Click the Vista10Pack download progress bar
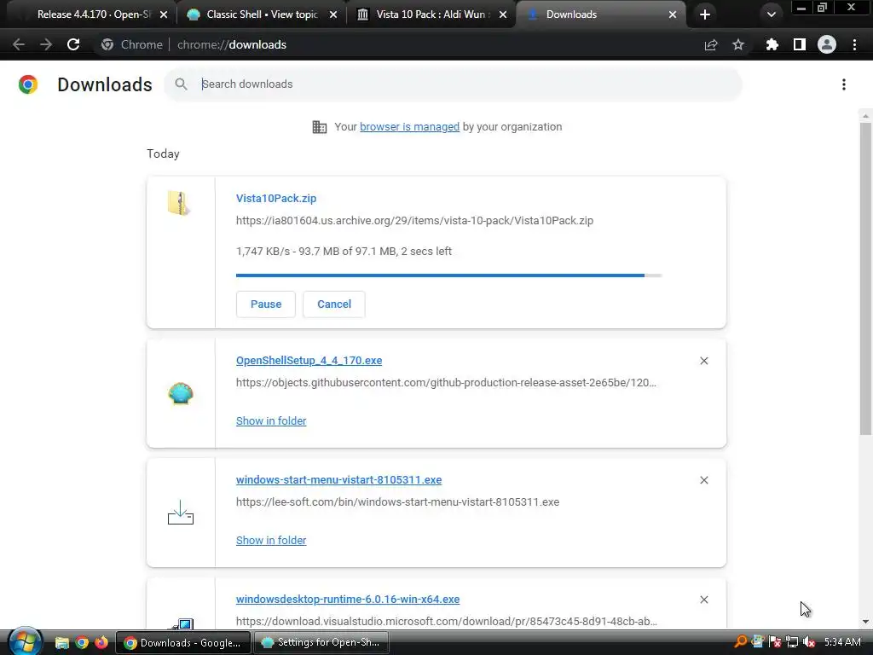 (448, 275)
